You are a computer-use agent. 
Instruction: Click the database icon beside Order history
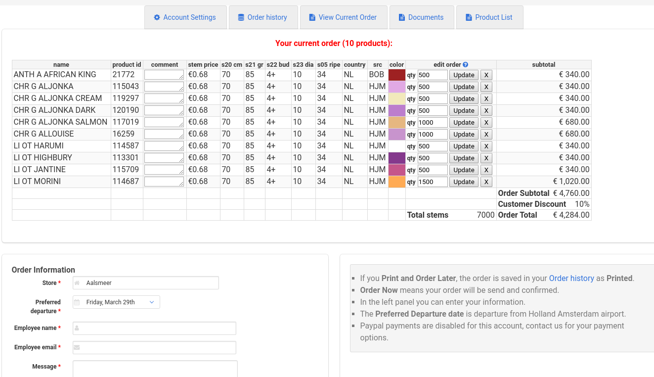coord(241,17)
